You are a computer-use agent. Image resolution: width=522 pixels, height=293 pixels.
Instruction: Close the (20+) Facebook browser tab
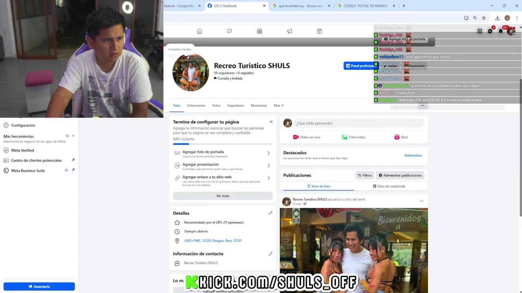[x=264, y=6]
